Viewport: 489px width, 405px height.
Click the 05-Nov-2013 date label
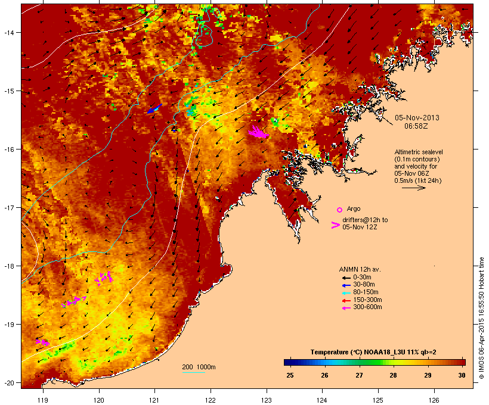417,118
